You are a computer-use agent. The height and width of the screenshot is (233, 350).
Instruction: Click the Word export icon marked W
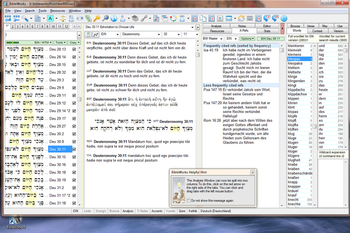tap(194, 18)
